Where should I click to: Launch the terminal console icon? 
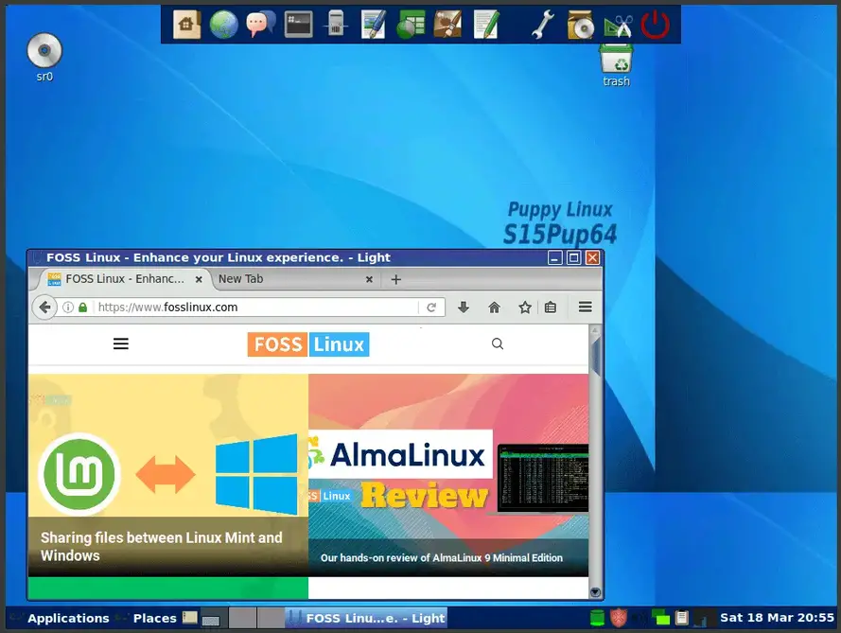[x=298, y=25]
